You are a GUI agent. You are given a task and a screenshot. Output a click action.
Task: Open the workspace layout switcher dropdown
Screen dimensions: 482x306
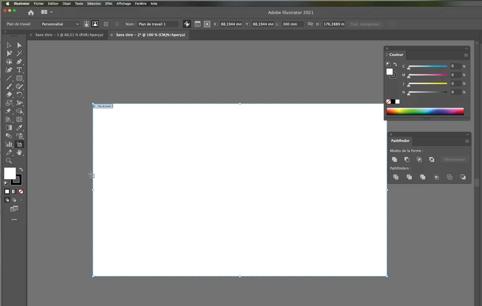pos(47,12)
